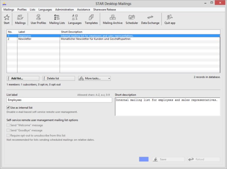Click in the List label field

pos(59,100)
